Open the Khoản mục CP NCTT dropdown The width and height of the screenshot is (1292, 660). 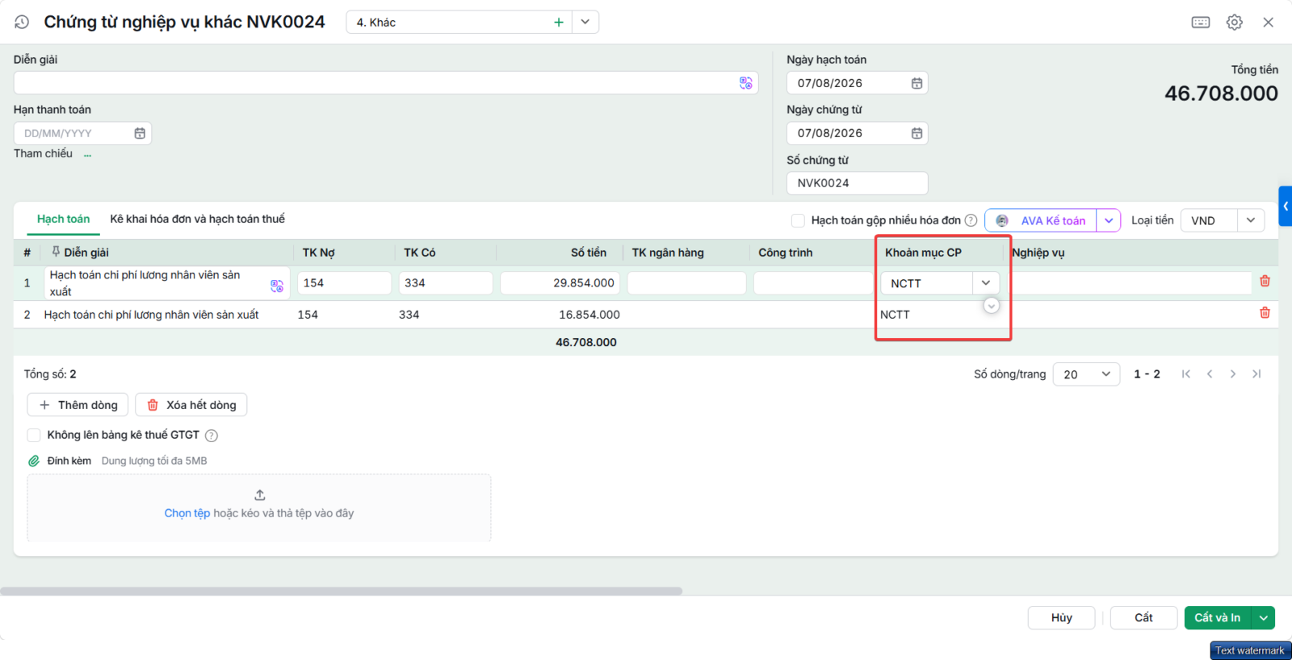pyautogui.click(x=986, y=283)
